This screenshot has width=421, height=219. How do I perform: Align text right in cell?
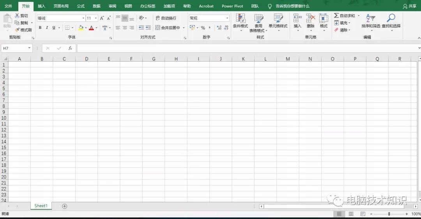click(132, 28)
